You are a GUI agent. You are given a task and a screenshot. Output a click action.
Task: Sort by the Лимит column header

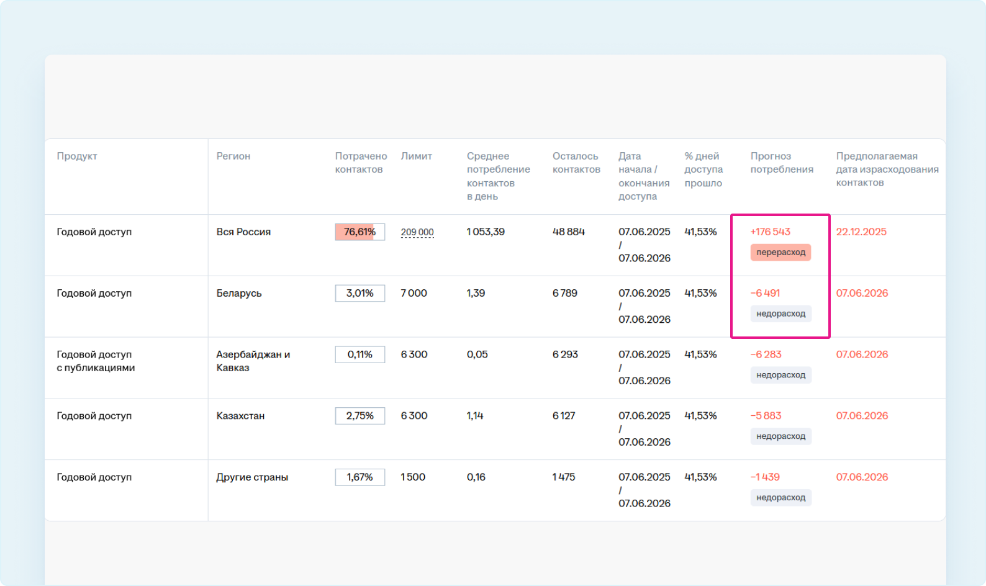(x=416, y=156)
